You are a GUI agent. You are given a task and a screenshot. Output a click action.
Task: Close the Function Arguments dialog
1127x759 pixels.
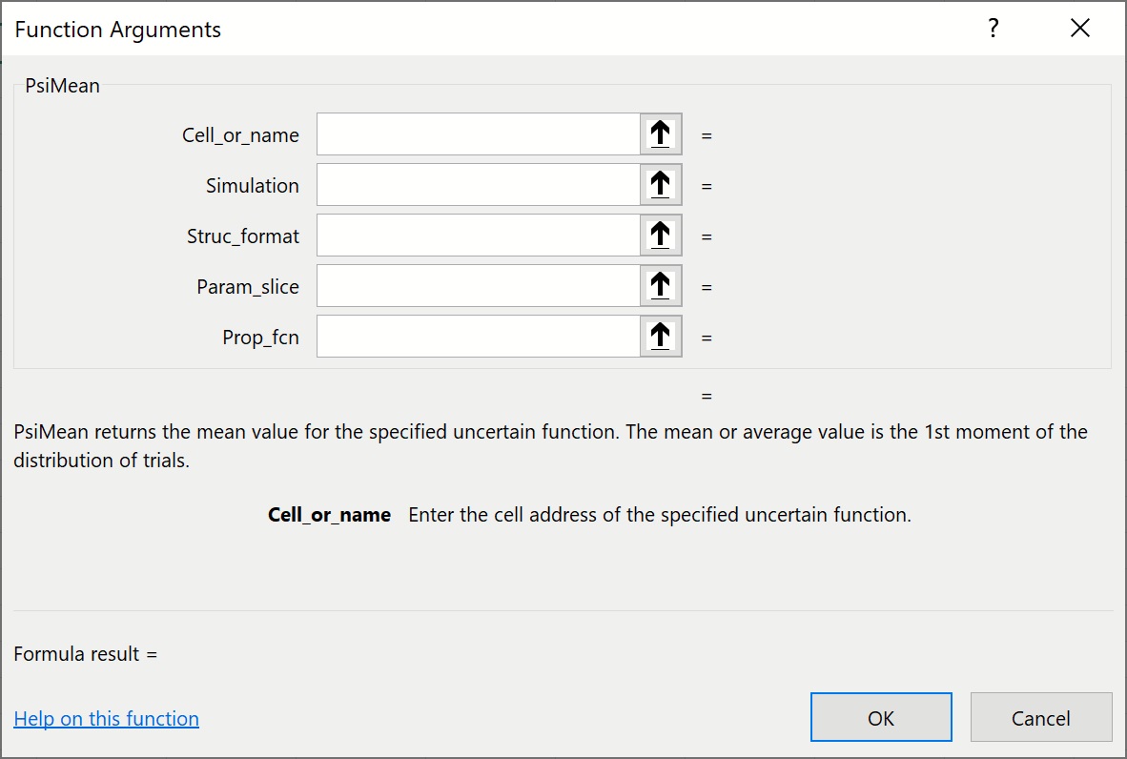coord(1079,29)
